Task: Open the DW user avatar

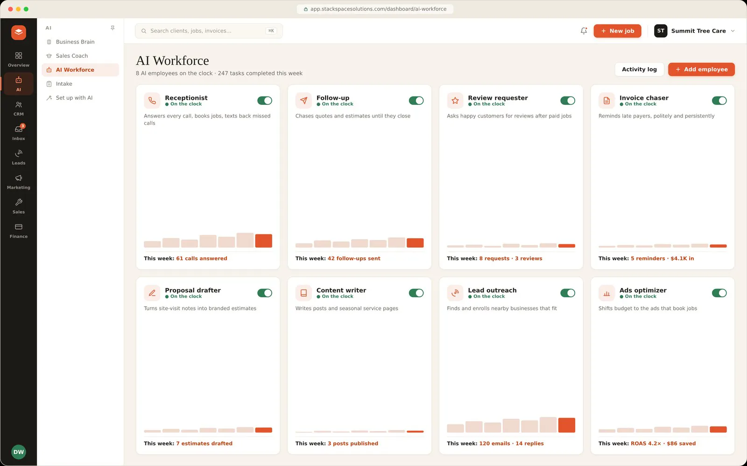Action: [x=19, y=452]
